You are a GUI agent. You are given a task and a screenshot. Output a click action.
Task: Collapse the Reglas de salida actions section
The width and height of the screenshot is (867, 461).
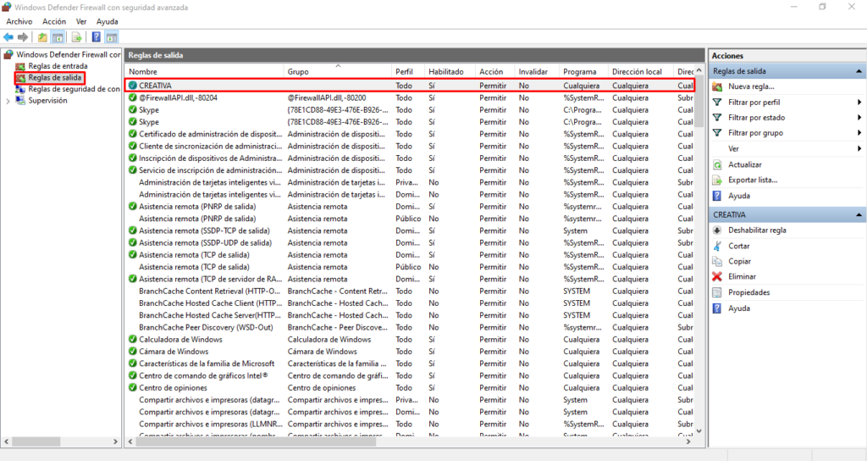[x=859, y=71]
